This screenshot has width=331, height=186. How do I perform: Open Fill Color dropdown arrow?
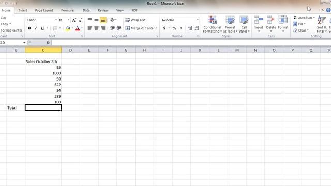click(72, 28)
